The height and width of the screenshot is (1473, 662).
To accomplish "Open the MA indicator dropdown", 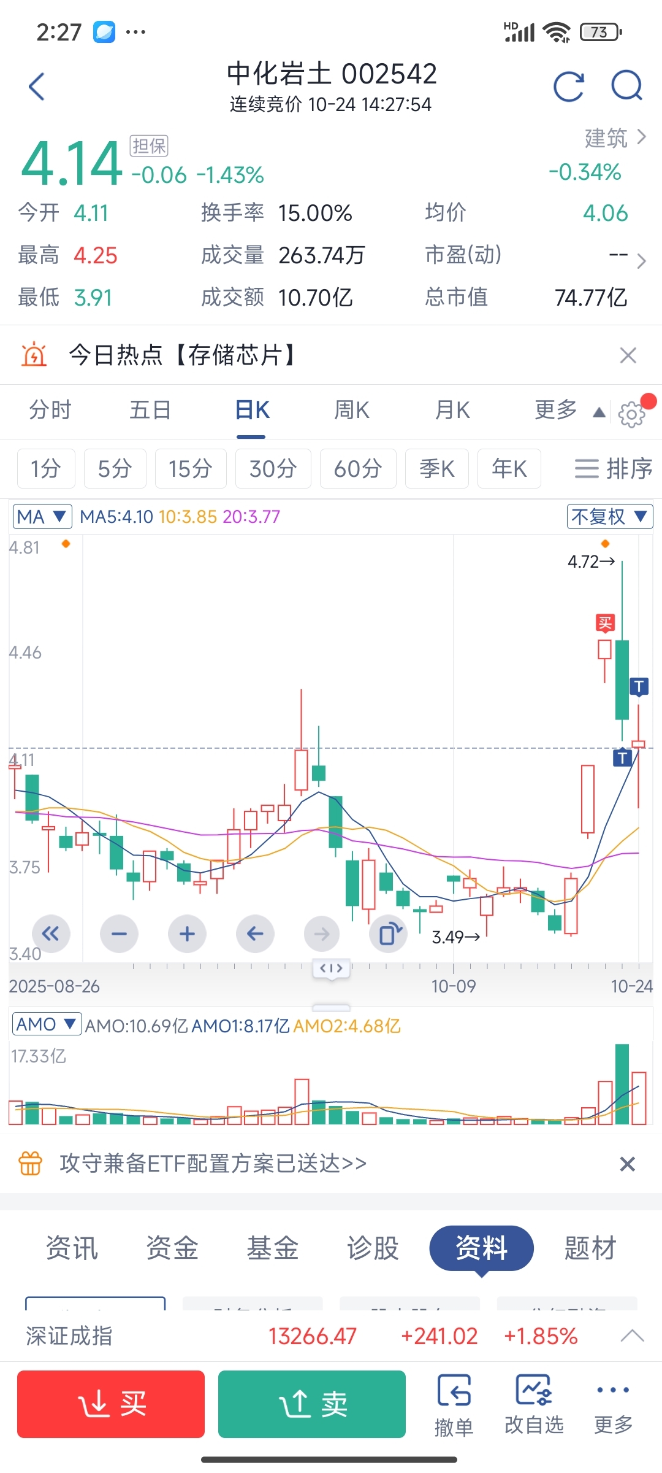I will (x=42, y=517).
